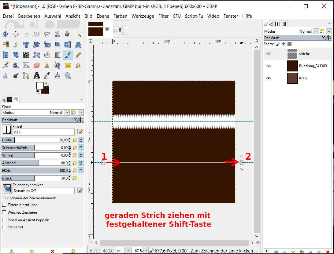Select the Perspective tool
This screenshot has height=254, width=334.
point(78,45)
